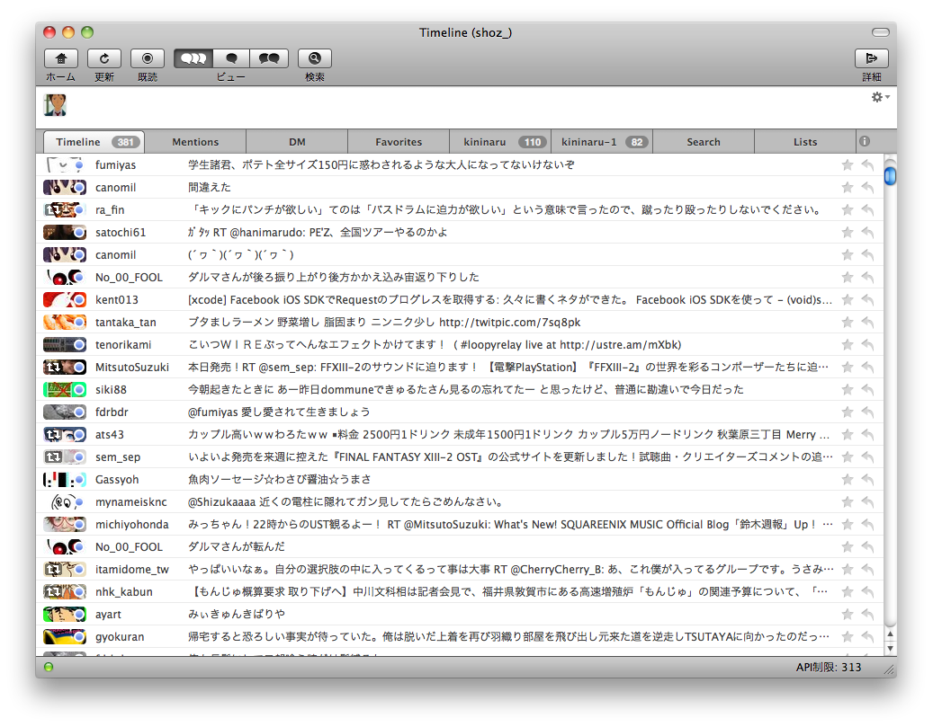
Task: Switch to the Search tab
Action: pos(704,142)
